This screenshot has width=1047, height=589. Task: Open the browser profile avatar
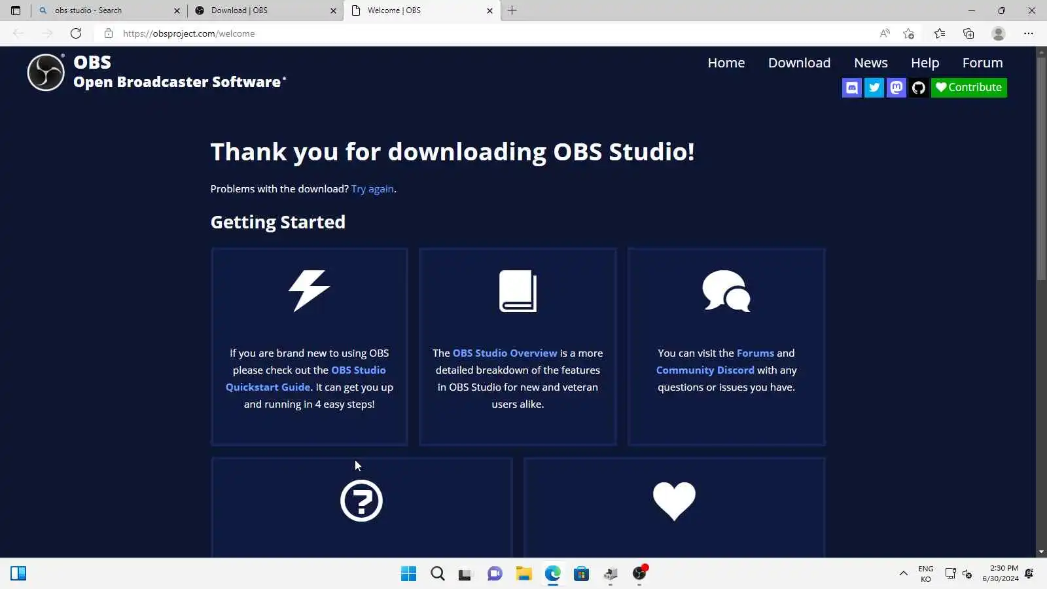click(x=998, y=33)
